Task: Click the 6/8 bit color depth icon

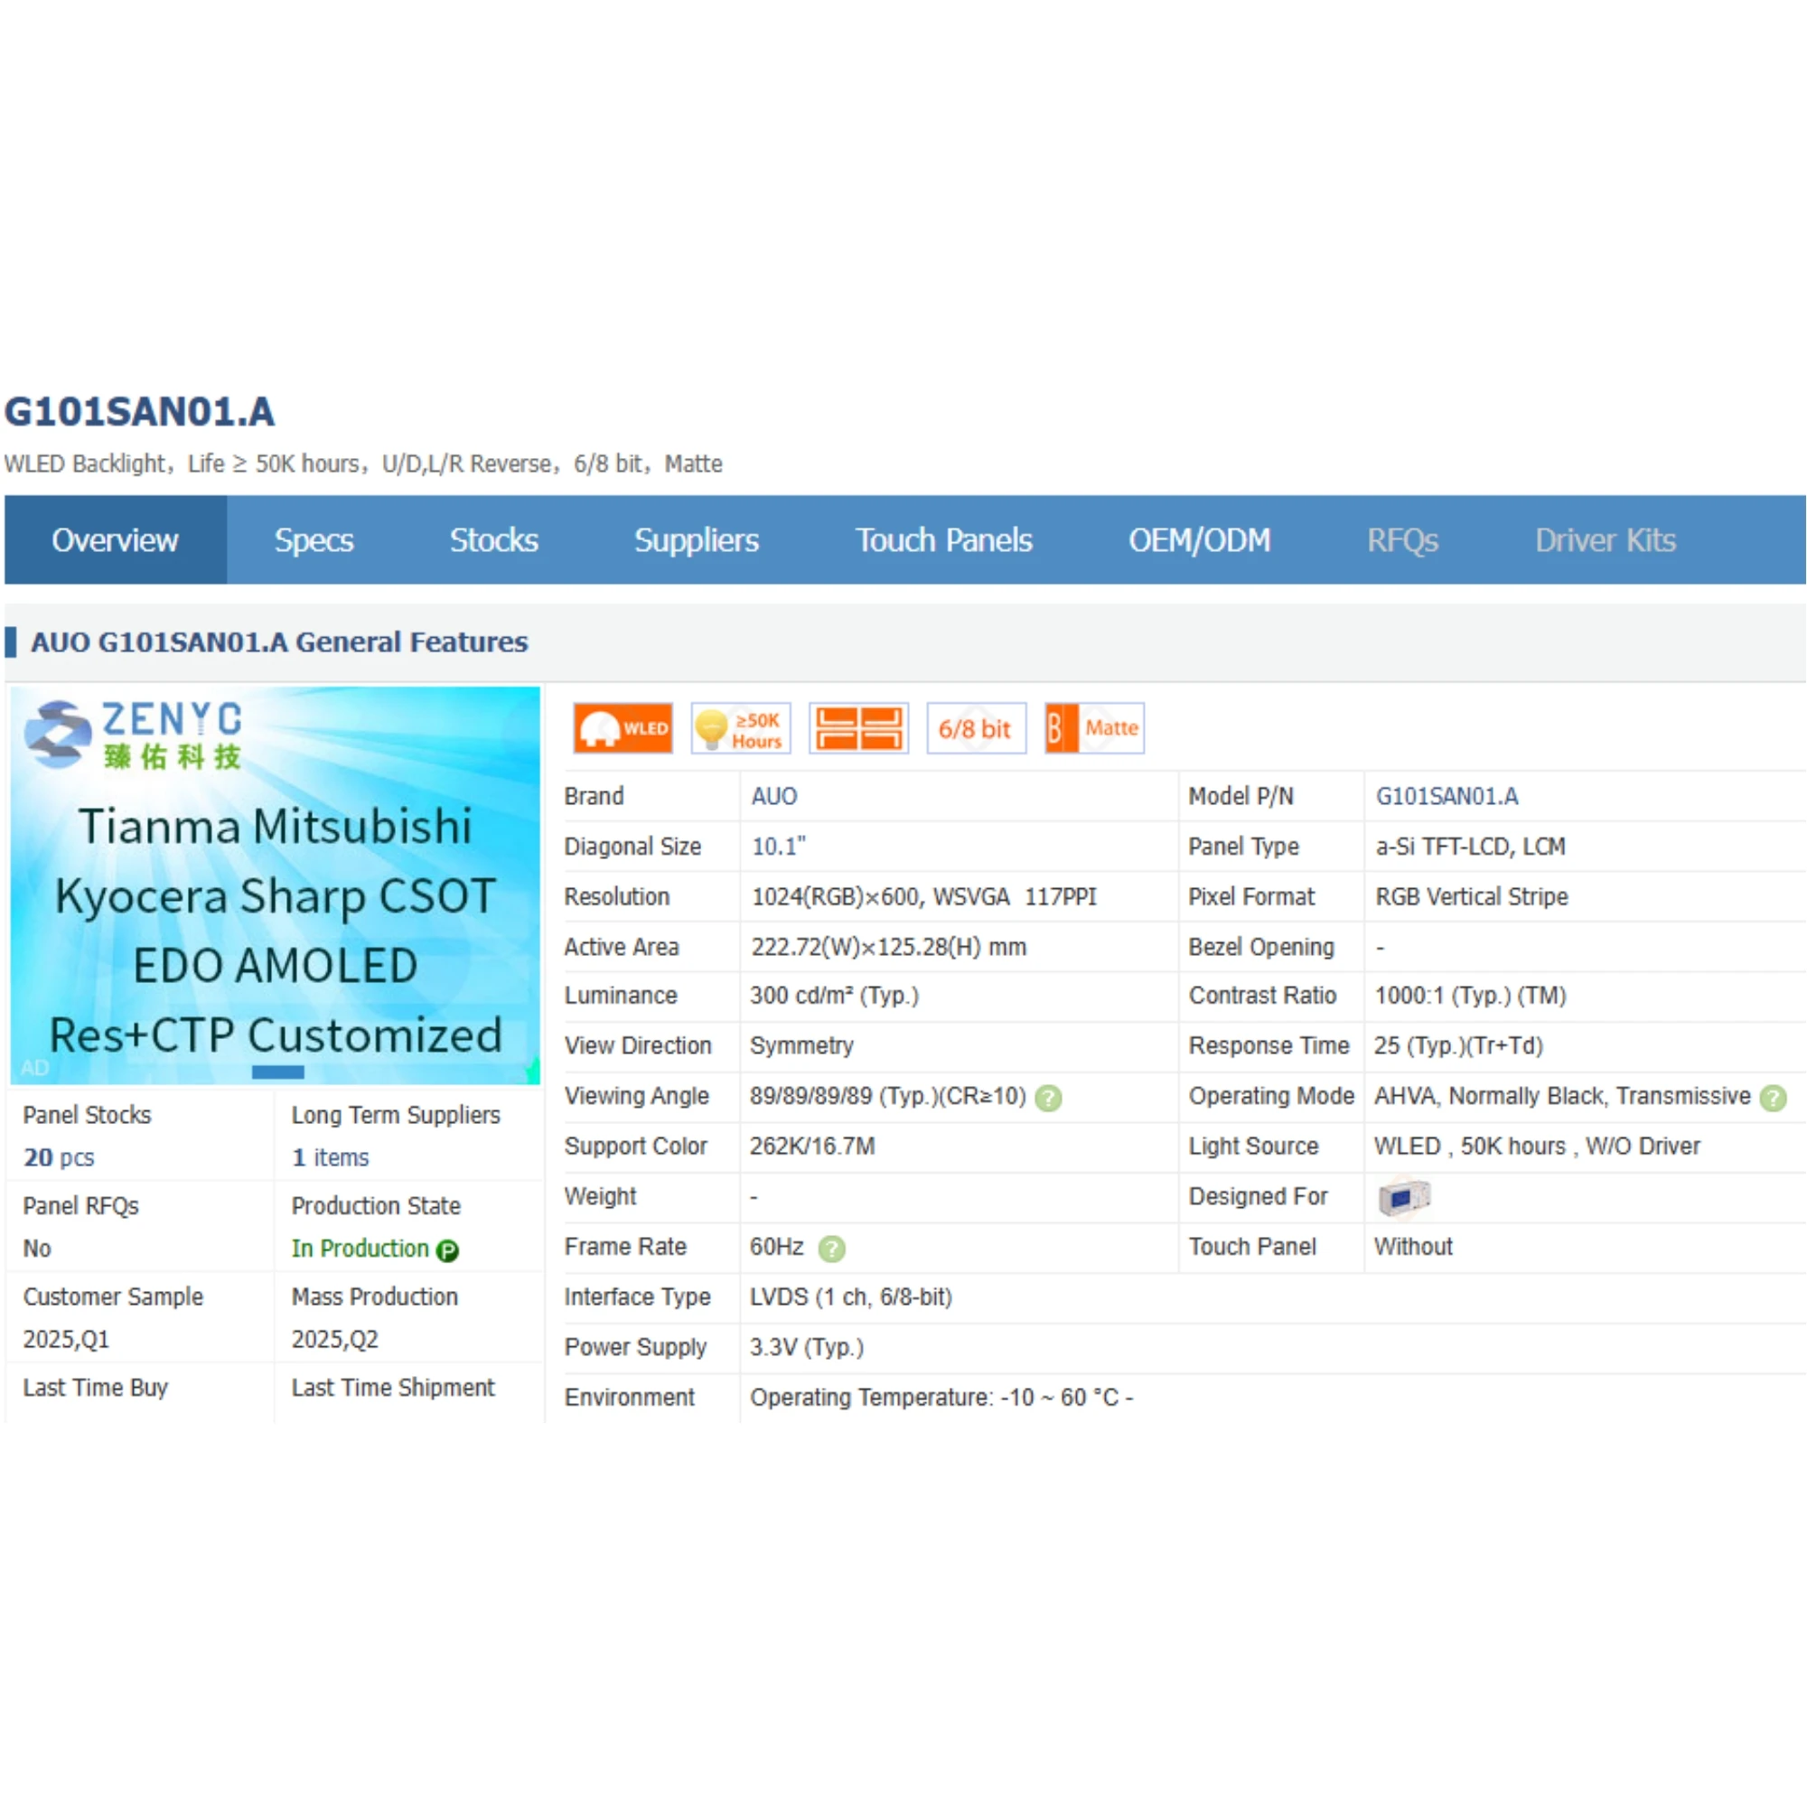Action: click(975, 728)
